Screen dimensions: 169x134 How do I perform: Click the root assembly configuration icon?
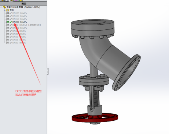pos(4,7)
